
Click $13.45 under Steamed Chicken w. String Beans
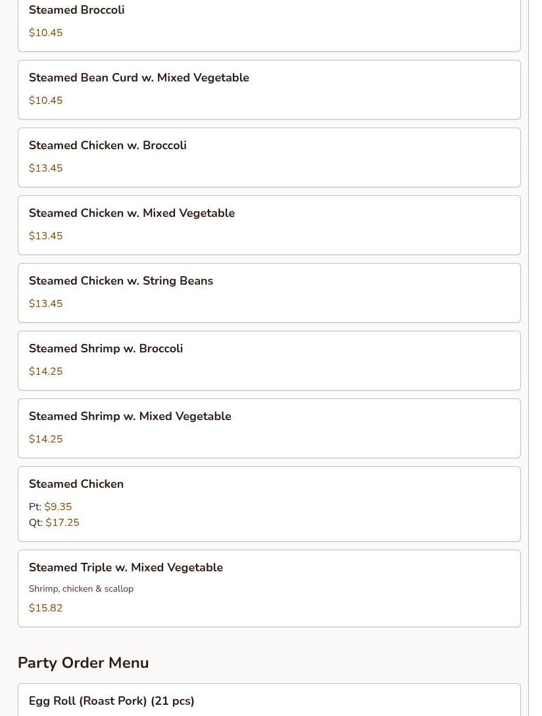45,303
